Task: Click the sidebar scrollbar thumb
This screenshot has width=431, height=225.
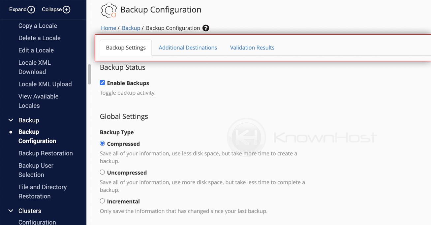Action: pyautogui.click(x=89, y=74)
